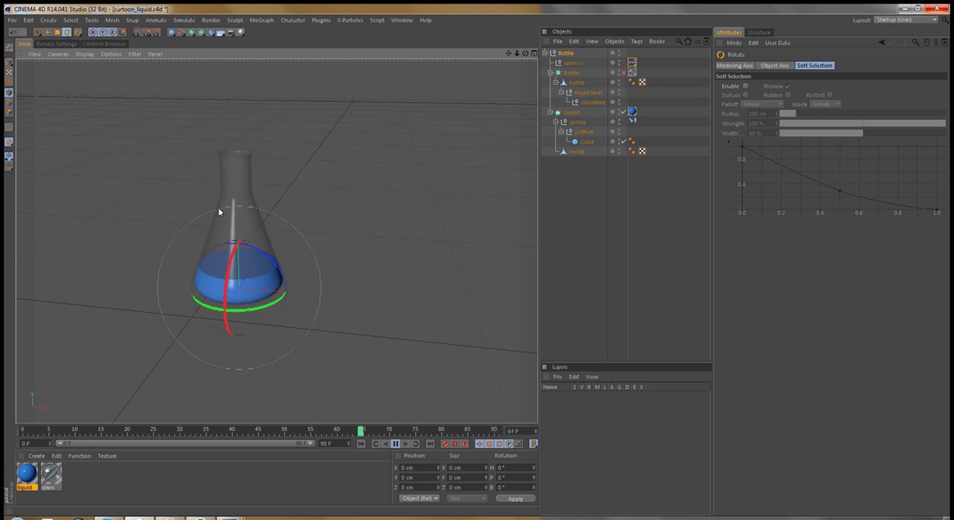Click the blue material tag on Liquid
This screenshot has width=954, height=520.
tap(632, 112)
